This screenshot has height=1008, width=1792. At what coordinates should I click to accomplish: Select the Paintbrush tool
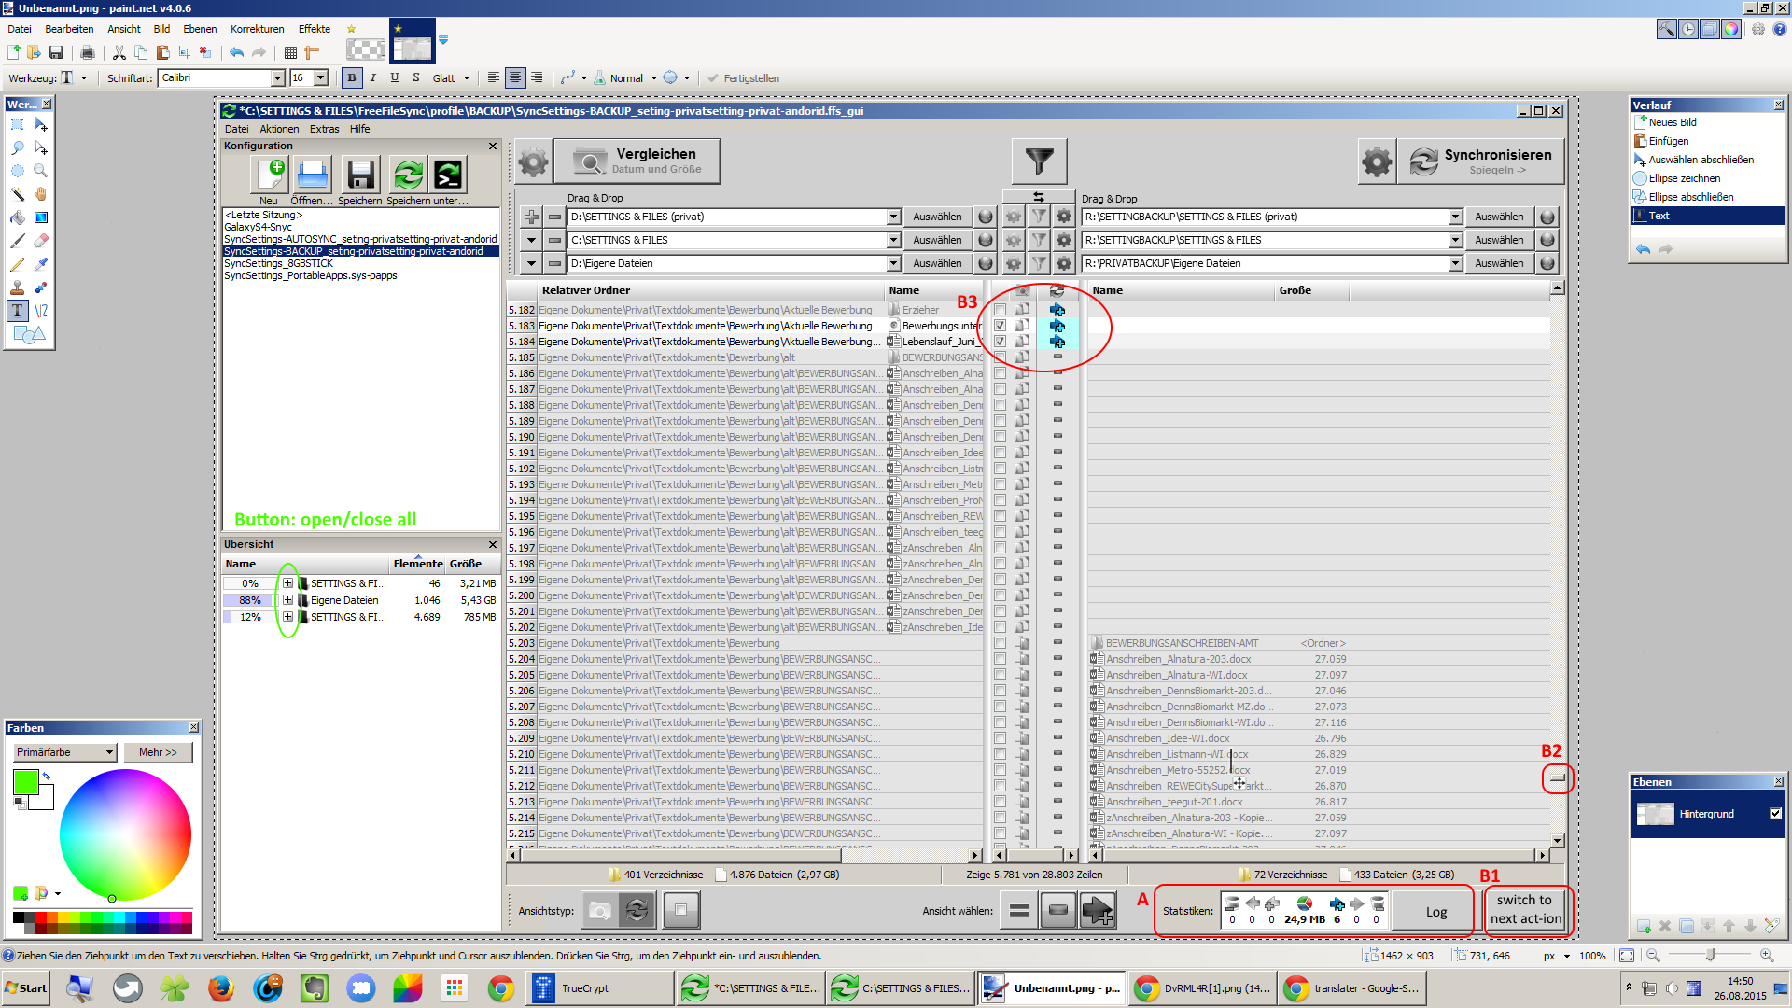(x=18, y=241)
